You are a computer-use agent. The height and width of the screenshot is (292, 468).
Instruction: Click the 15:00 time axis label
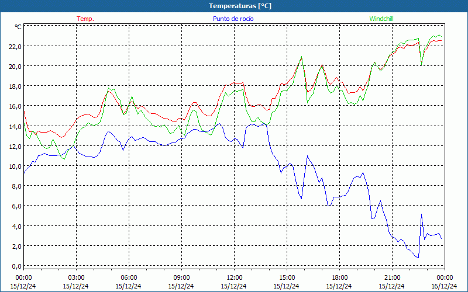click(x=287, y=278)
